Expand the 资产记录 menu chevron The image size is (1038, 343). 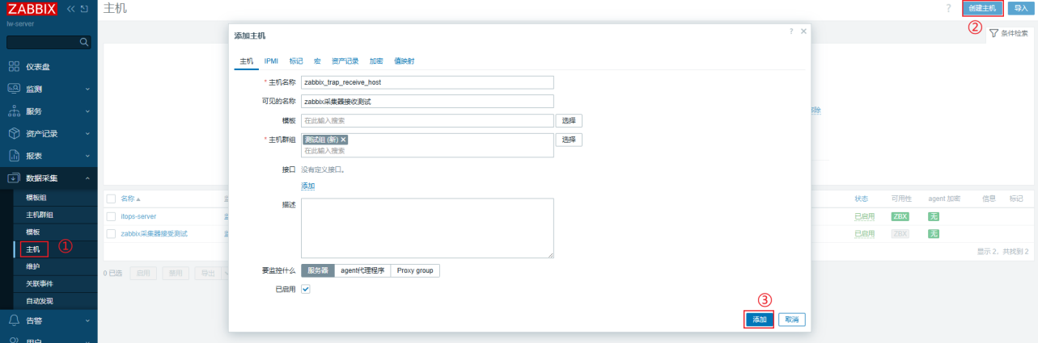click(87, 133)
